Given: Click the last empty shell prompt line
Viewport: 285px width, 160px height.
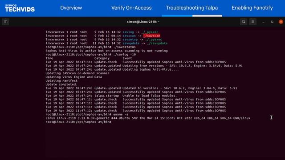Looking at the screenshot, I should 78,122.
